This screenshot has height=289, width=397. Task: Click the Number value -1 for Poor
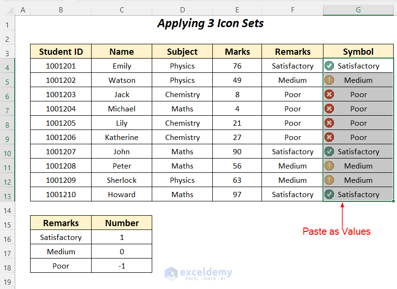122,266
